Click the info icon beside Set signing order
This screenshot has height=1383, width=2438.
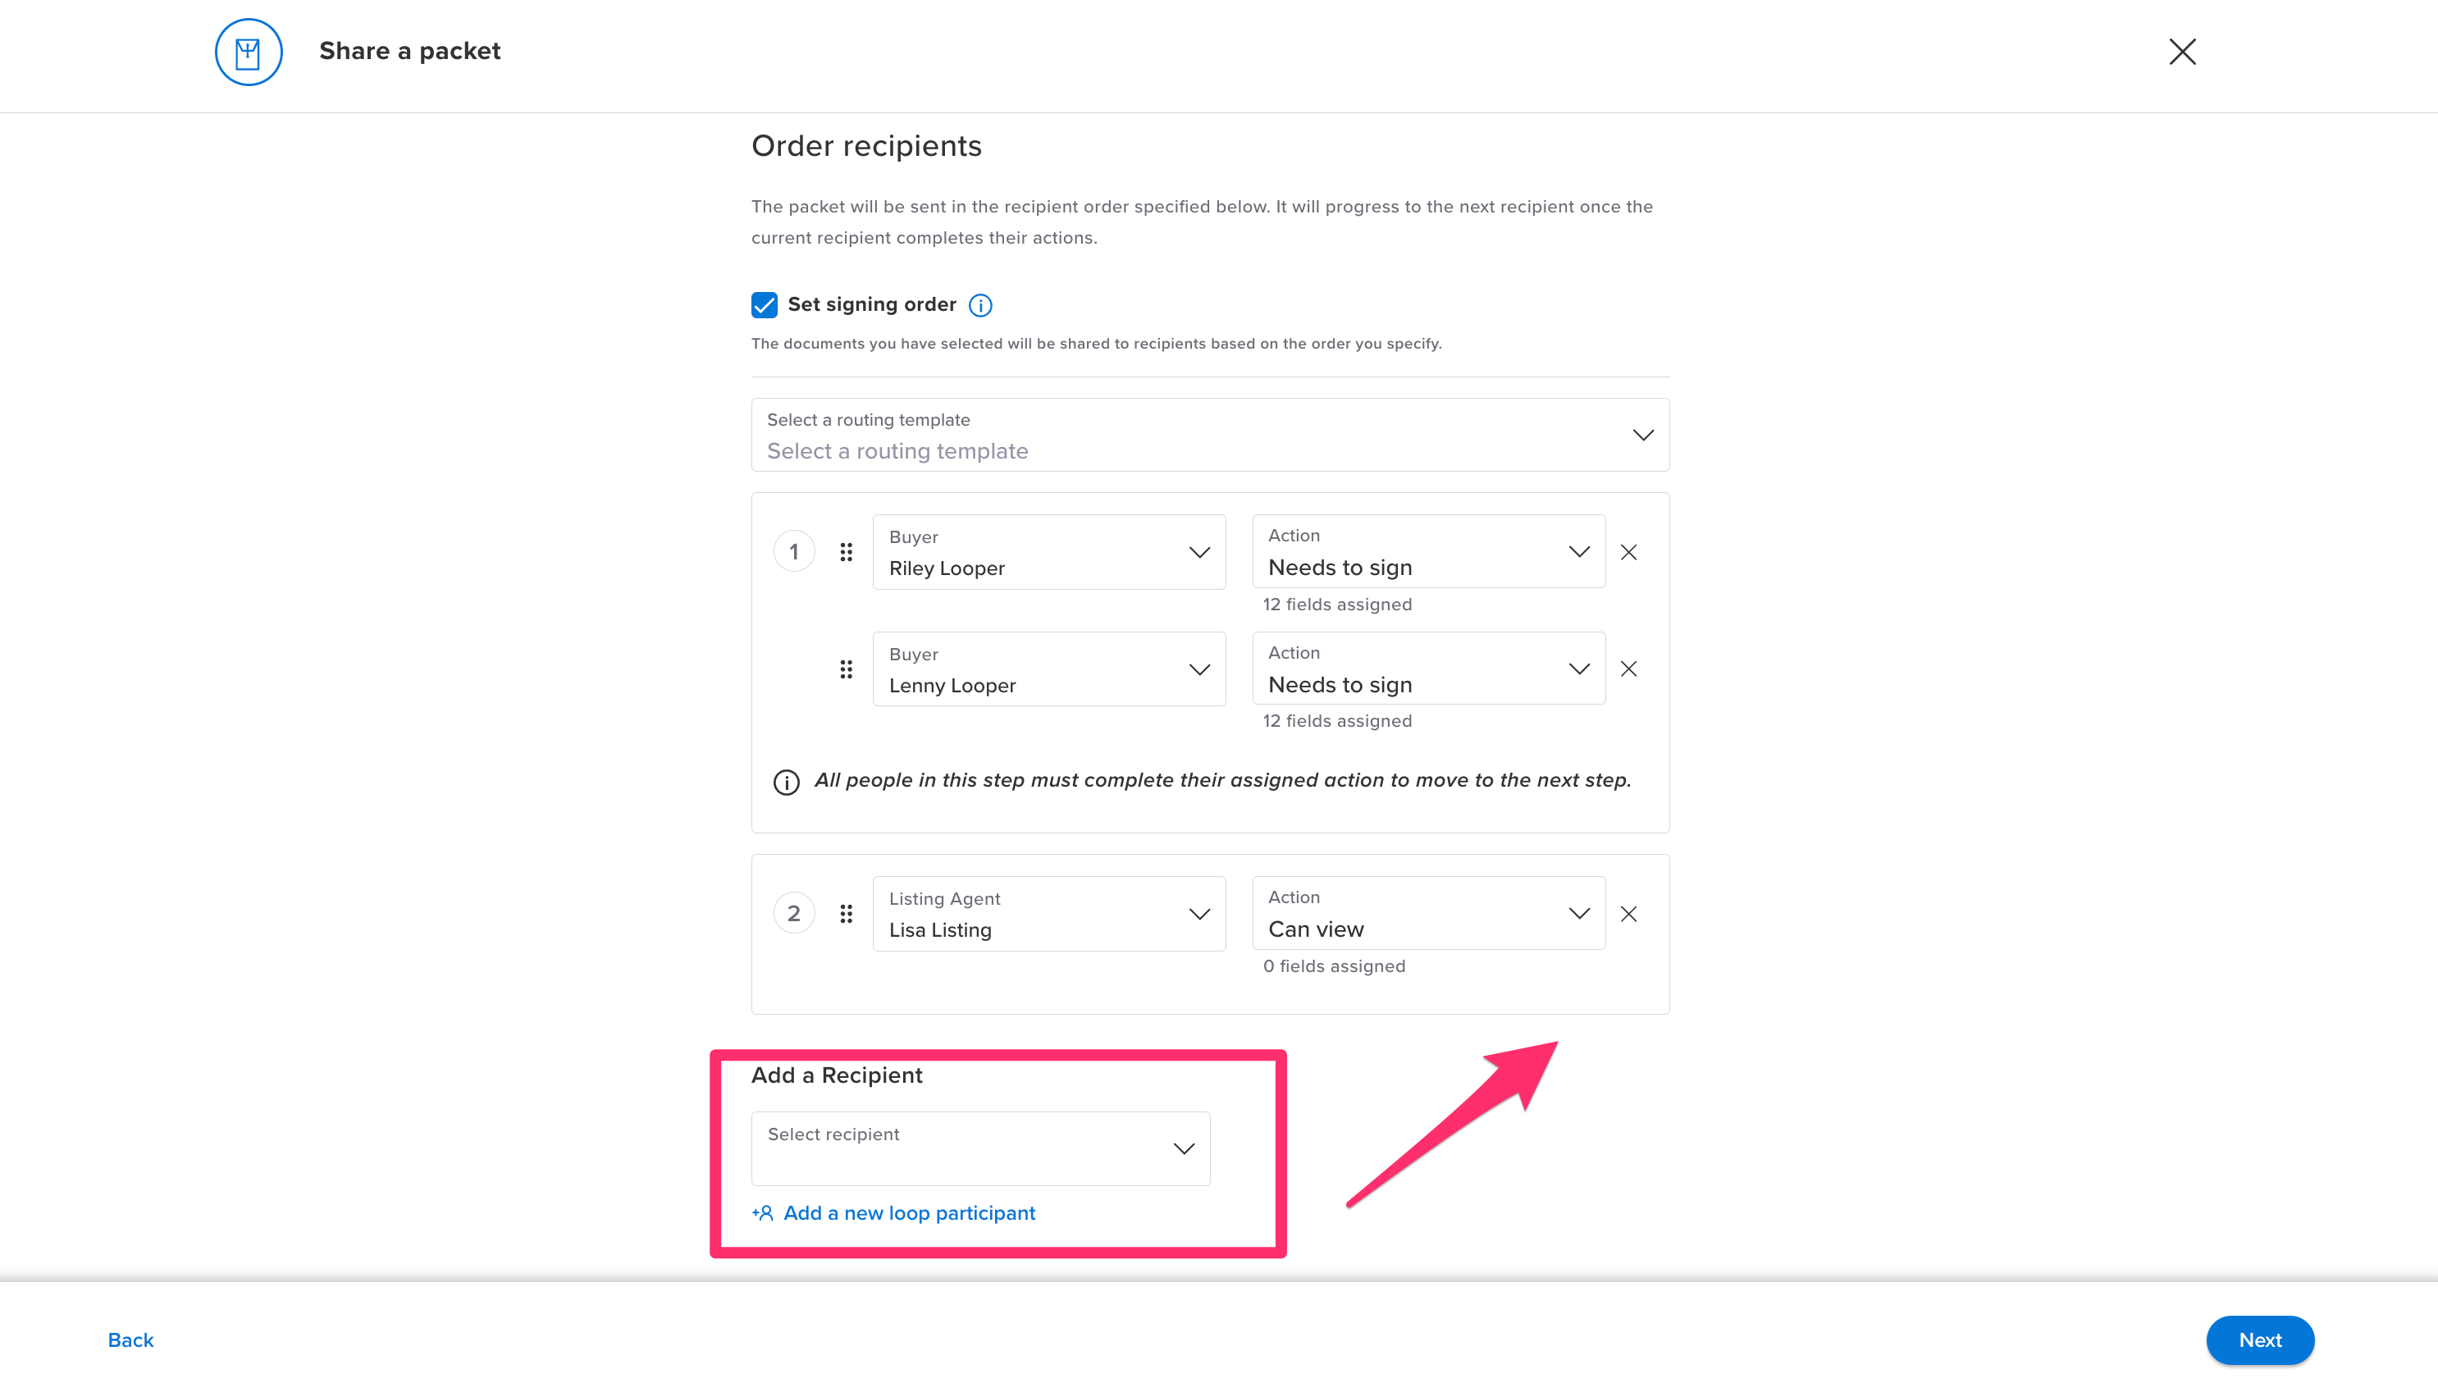[x=979, y=304]
